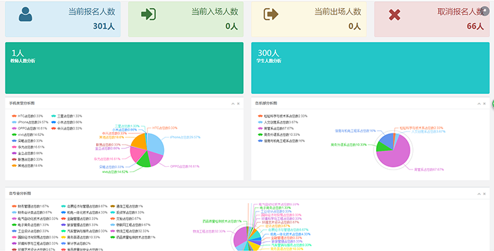Viewport: 494px width, 251px height.
Task: Click the brown sign-out arrow icon
Action: tap(271, 14)
